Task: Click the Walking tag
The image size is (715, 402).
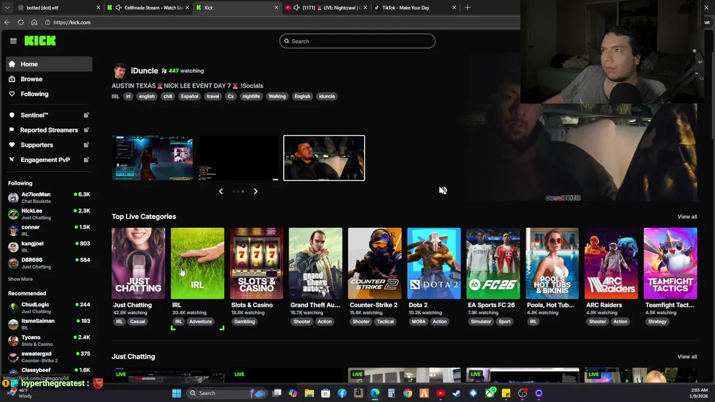Action: click(x=277, y=96)
